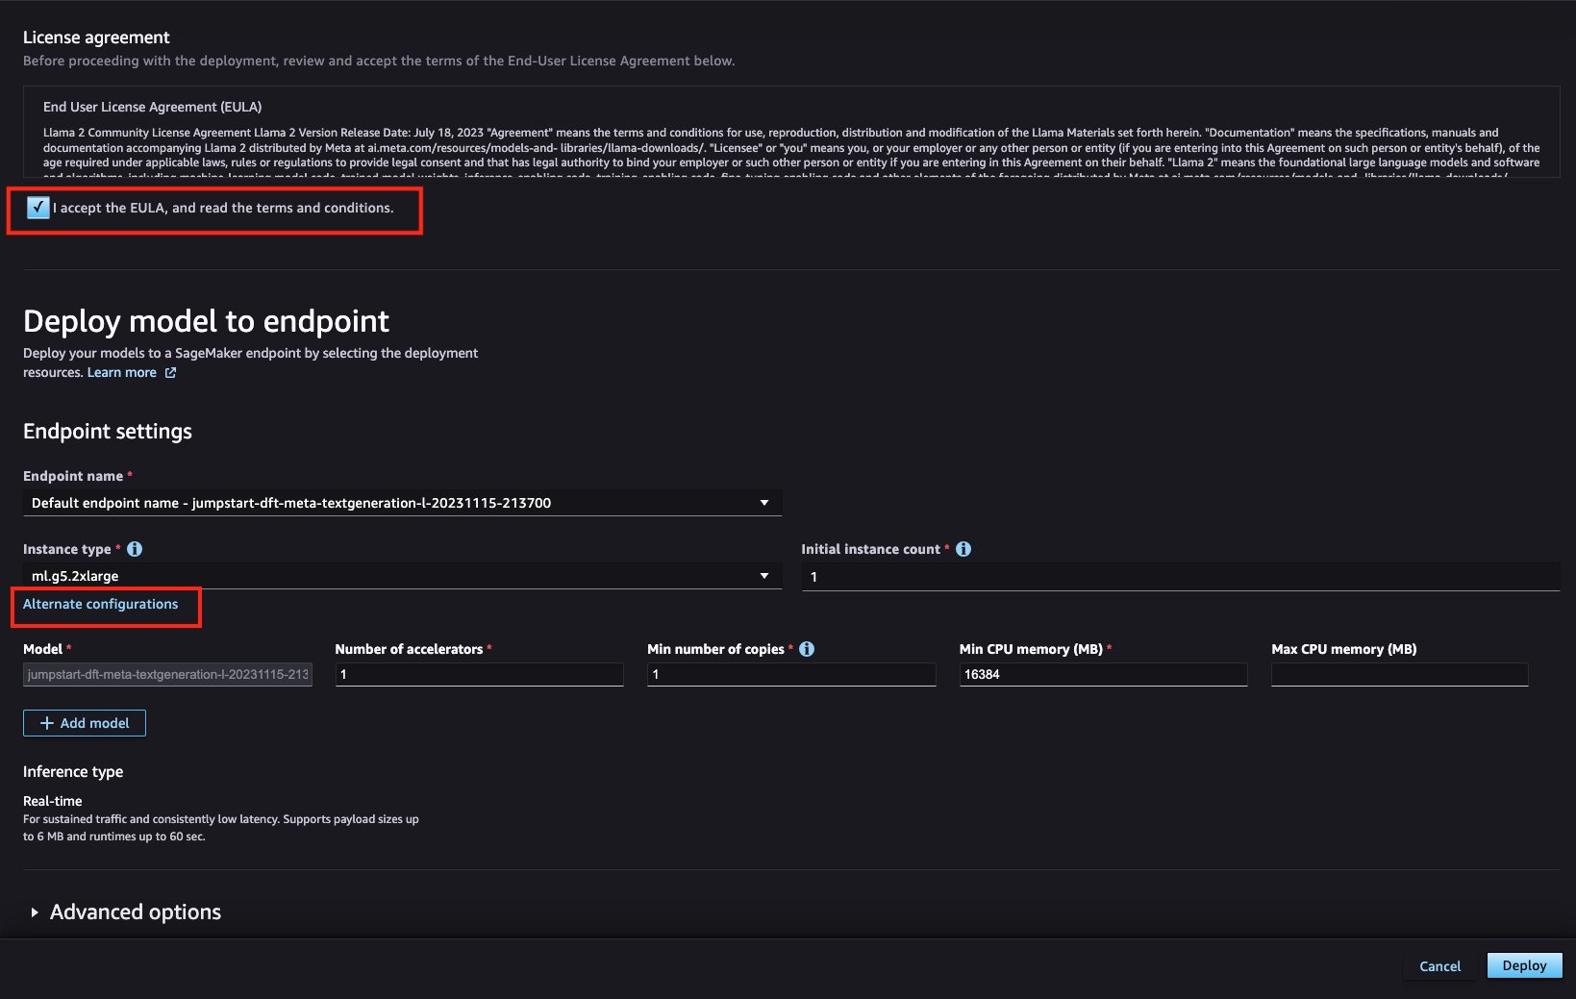This screenshot has height=999, width=1576.
Task: Open the Alternate configurations link
Action: click(x=101, y=604)
